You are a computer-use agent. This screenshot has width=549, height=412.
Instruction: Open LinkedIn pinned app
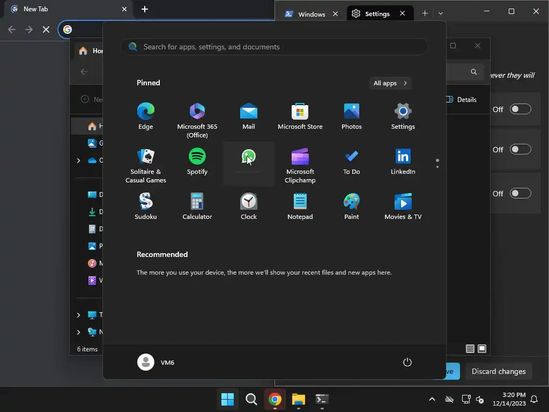(x=403, y=162)
